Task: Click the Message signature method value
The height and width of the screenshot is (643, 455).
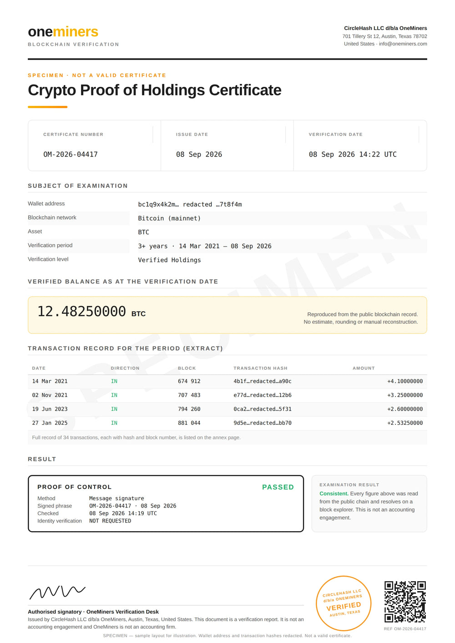Action: (116, 498)
